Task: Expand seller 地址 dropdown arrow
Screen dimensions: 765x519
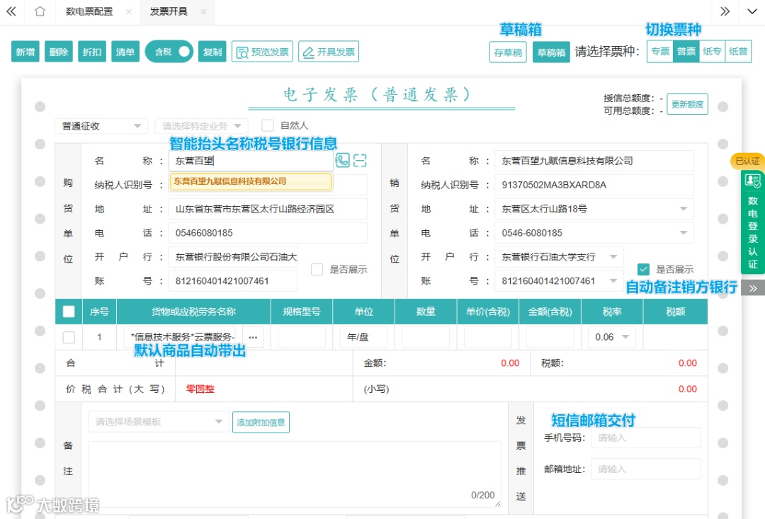Action: tap(683, 209)
